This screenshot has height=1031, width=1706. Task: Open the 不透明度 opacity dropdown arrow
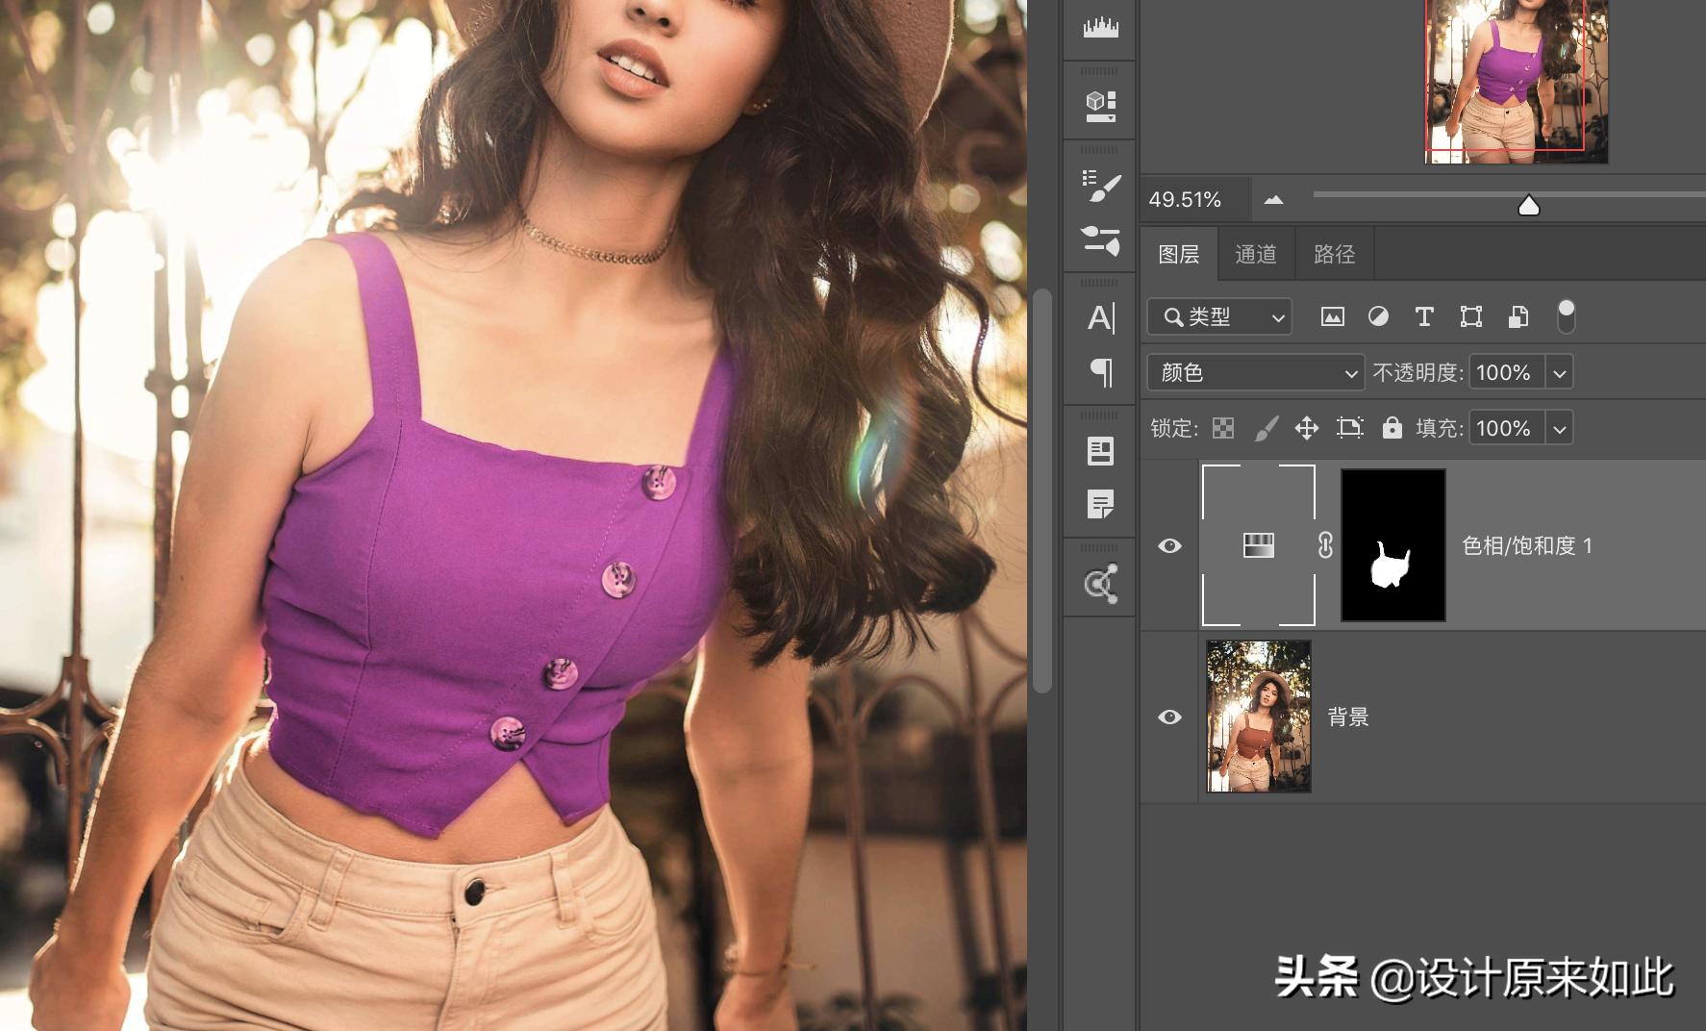(1559, 372)
